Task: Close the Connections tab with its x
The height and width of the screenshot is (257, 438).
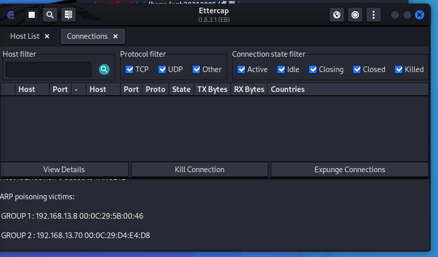Action: (x=116, y=36)
